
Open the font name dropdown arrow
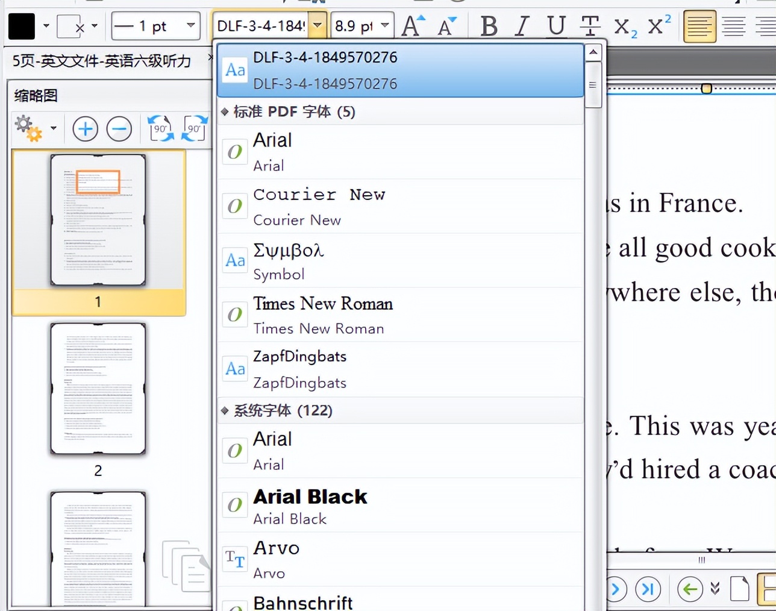point(318,26)
